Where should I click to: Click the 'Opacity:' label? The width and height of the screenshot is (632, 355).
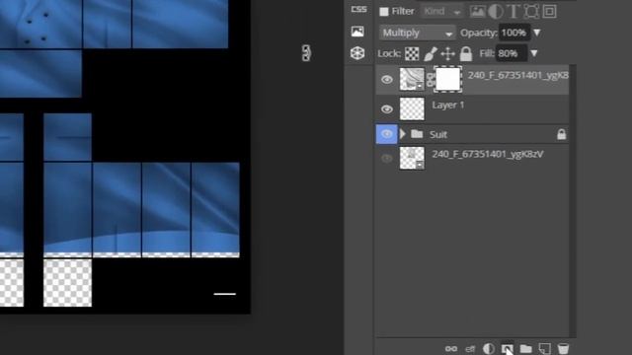(x=479, y=33)
